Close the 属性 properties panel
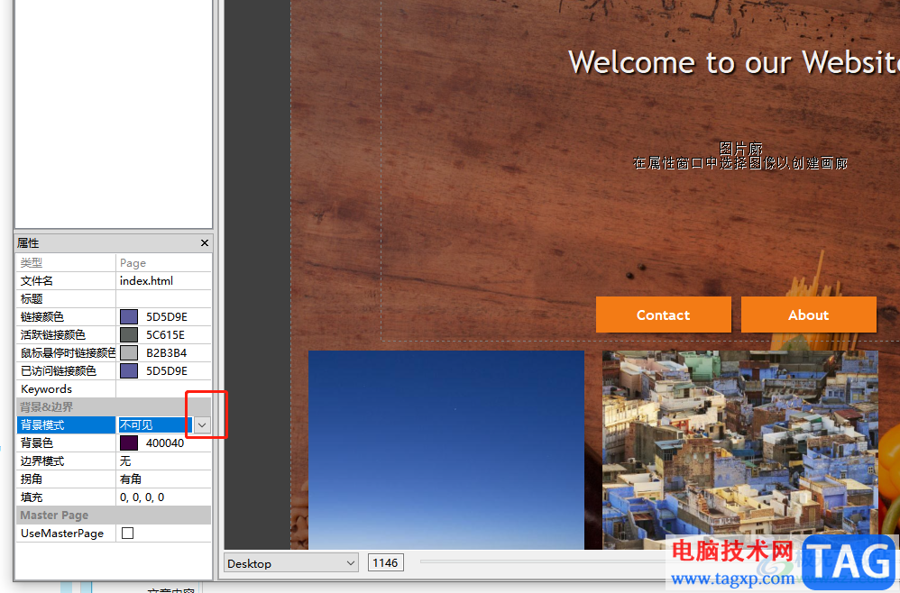 (x=205, y=243)
